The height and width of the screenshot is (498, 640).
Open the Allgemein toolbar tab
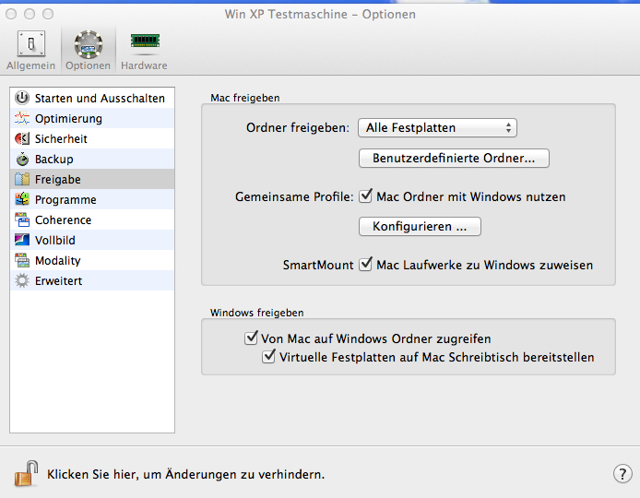coord(31,50)
